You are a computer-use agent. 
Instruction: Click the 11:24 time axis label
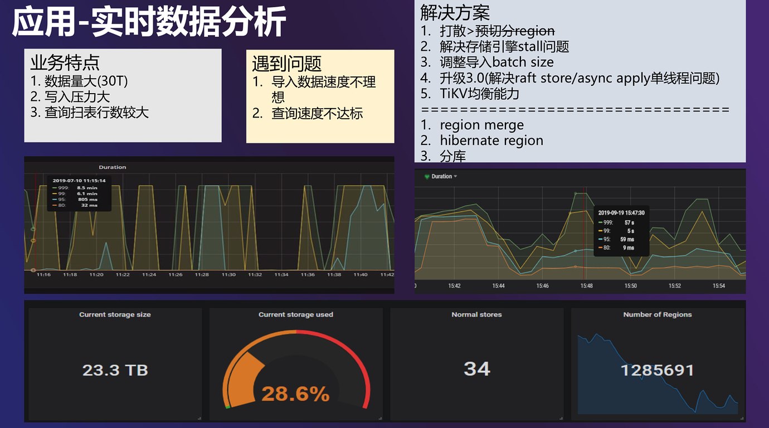click(x=149, y=275)
